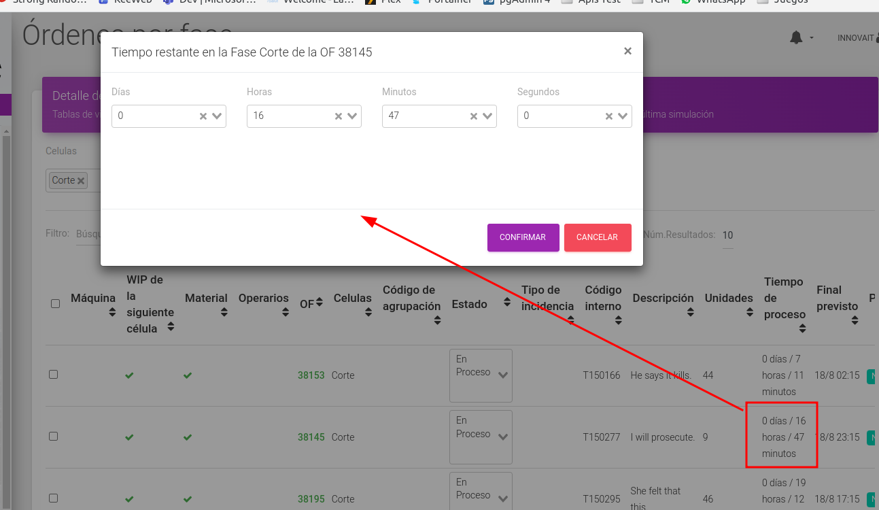Open the notifications bell icon
Image resolution: width=879 pixels, height=510 pixels.
[x=796, y=38]
